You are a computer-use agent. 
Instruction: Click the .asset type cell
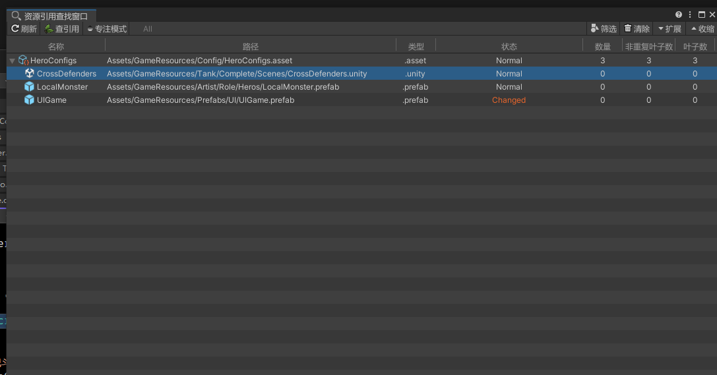(415, 60)
